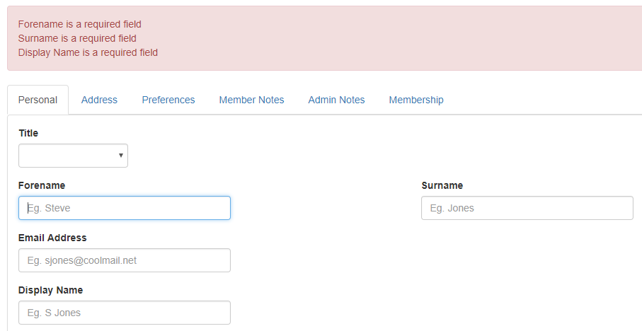Click the Title field label
Screen dimensions: 642x331
28,133
